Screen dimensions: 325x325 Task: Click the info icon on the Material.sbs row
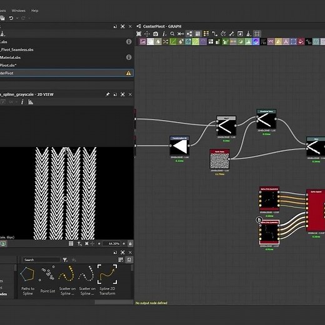pos(129,57)
